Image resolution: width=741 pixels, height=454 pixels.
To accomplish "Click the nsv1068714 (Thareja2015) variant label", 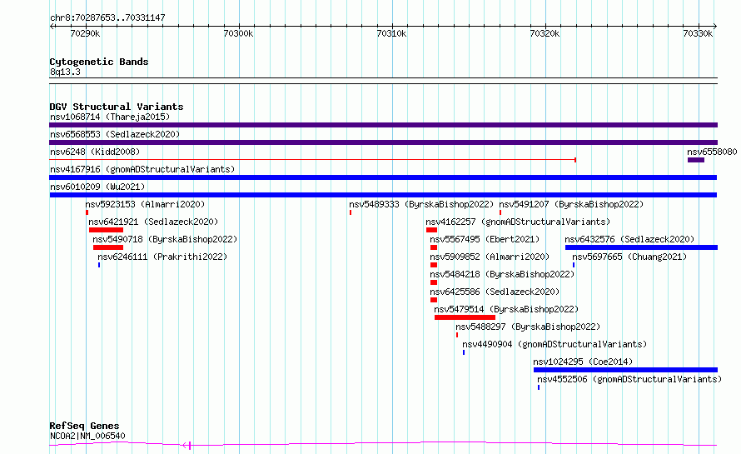I will point(110,117).
